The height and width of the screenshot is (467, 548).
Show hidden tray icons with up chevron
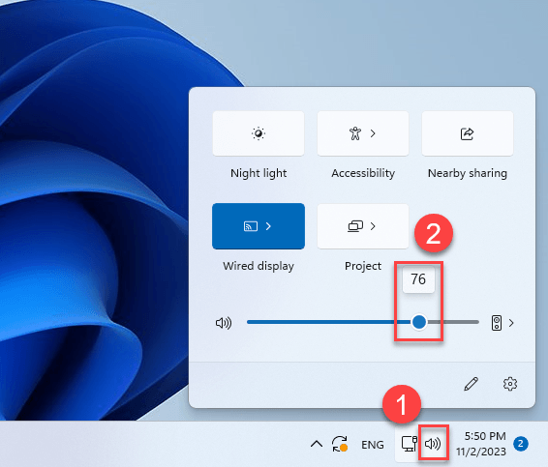click(x=317, y=444)
